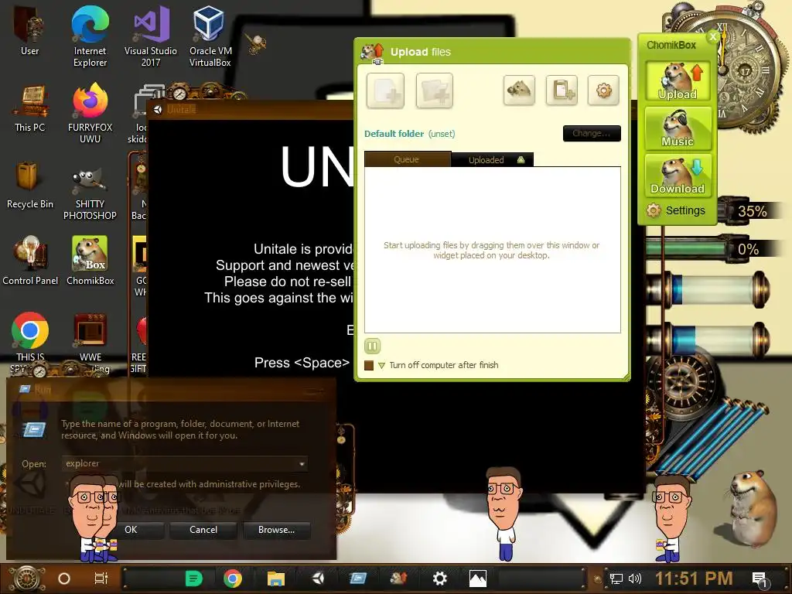Open Oracle VM VirtualBox desktop icon
Viewport: 792px width, 594px height.
pyautogui.click(x=210, y=36)
